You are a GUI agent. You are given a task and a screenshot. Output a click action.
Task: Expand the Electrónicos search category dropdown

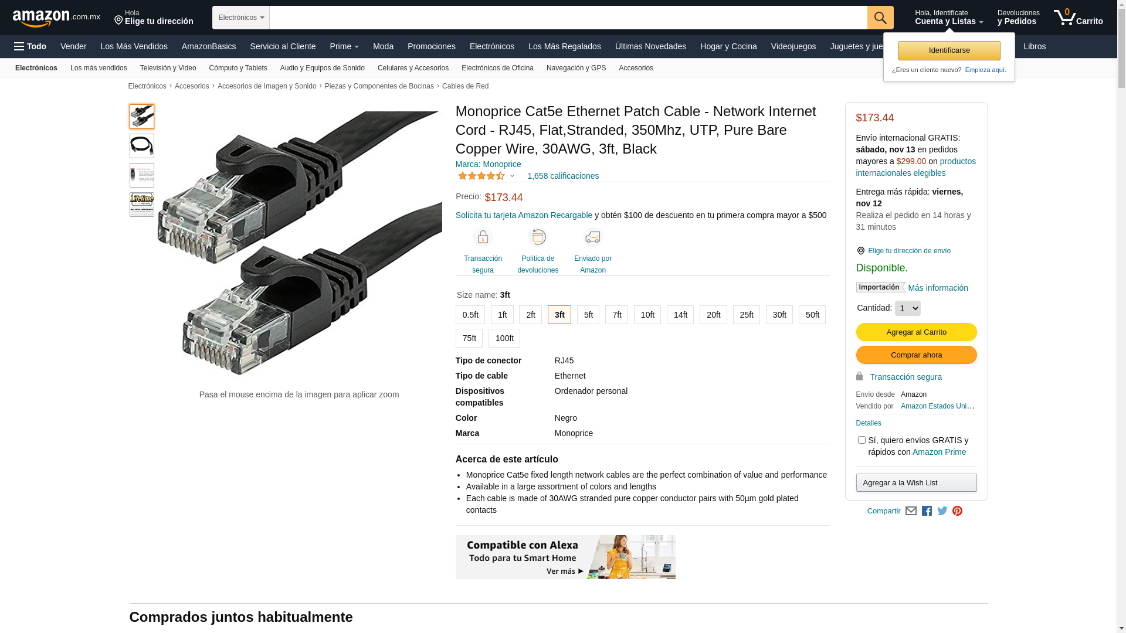(x=241, y=18)
